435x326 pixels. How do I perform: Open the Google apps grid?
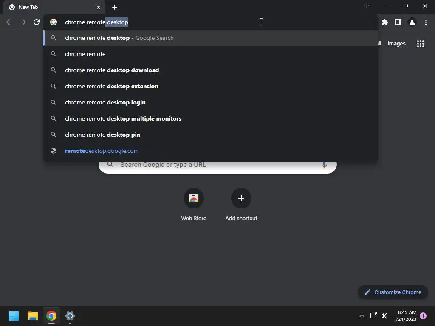(420, 44)
